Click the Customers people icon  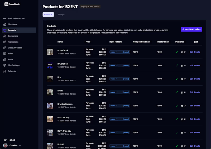pos(5,36)
